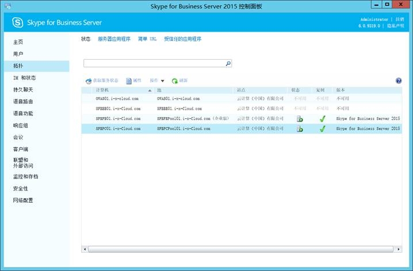The width and height of the screenshot is (413, 271).
Task: Switch to the 状态 tab
Action: point(86,39)
